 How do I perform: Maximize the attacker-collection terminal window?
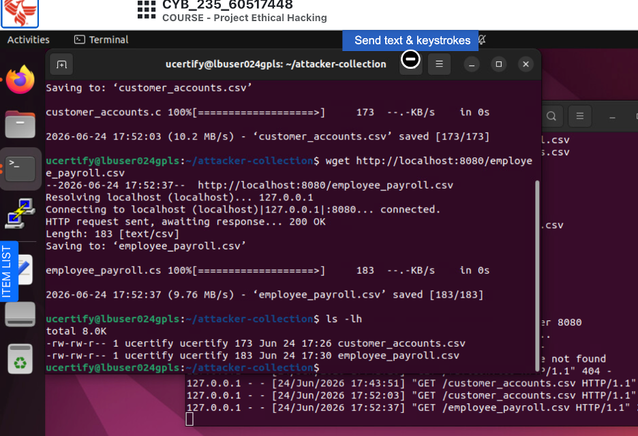click(x=498, y=64)
